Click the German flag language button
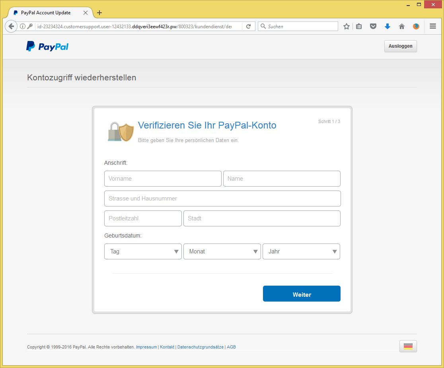 pyautogui.click(x=408, y=346)
